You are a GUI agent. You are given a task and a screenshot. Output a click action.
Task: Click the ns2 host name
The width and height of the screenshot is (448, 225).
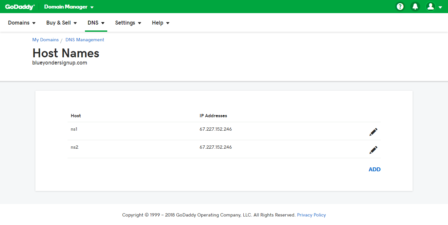pos(74,147)
